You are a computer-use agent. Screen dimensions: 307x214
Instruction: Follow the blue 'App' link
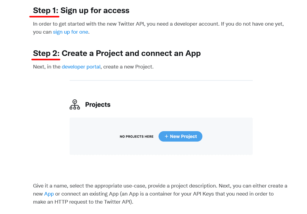click(x=49, y=194)
